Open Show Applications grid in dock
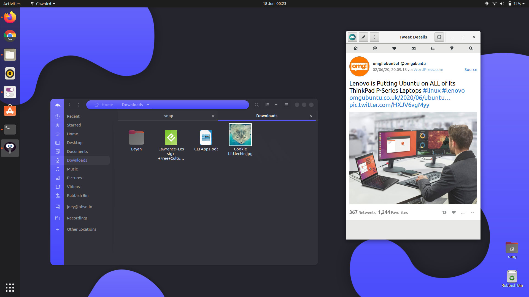Image resolution: width=529 pixels, height=297 pixels. coord(10,288)
